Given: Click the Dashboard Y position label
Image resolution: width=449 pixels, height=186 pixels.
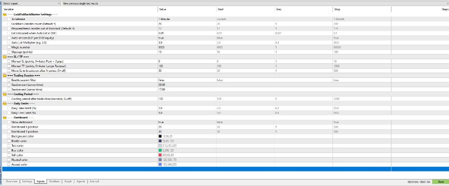Looking at the screenshot, I should pos(25,131).
